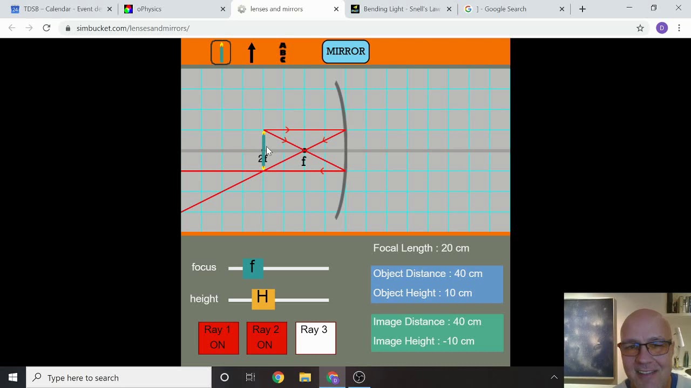
Task: Select the candle object icon
Action: point(221,52)
